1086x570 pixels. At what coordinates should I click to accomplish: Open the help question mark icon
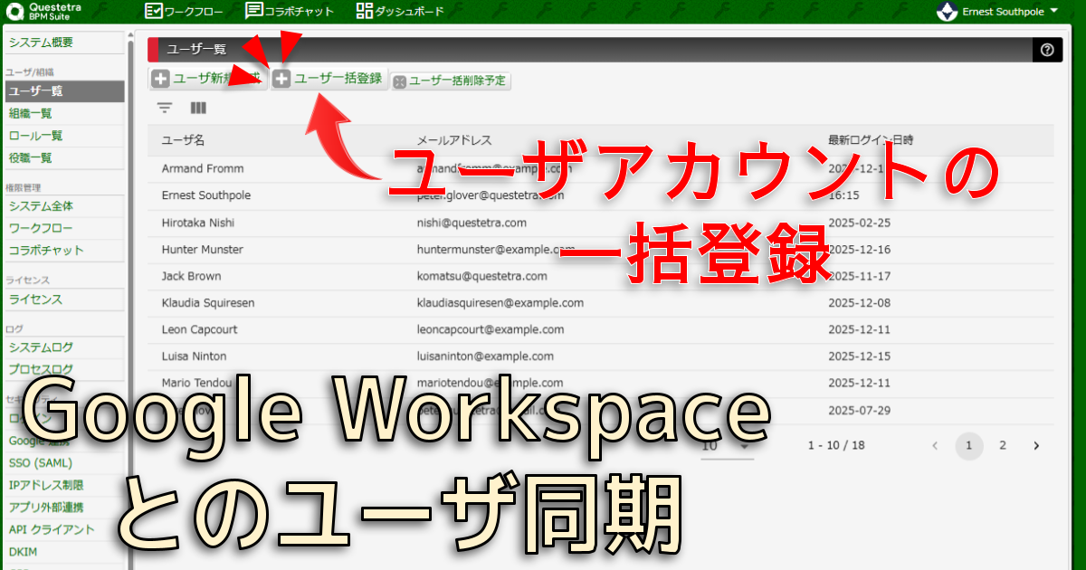point(1047,50)
